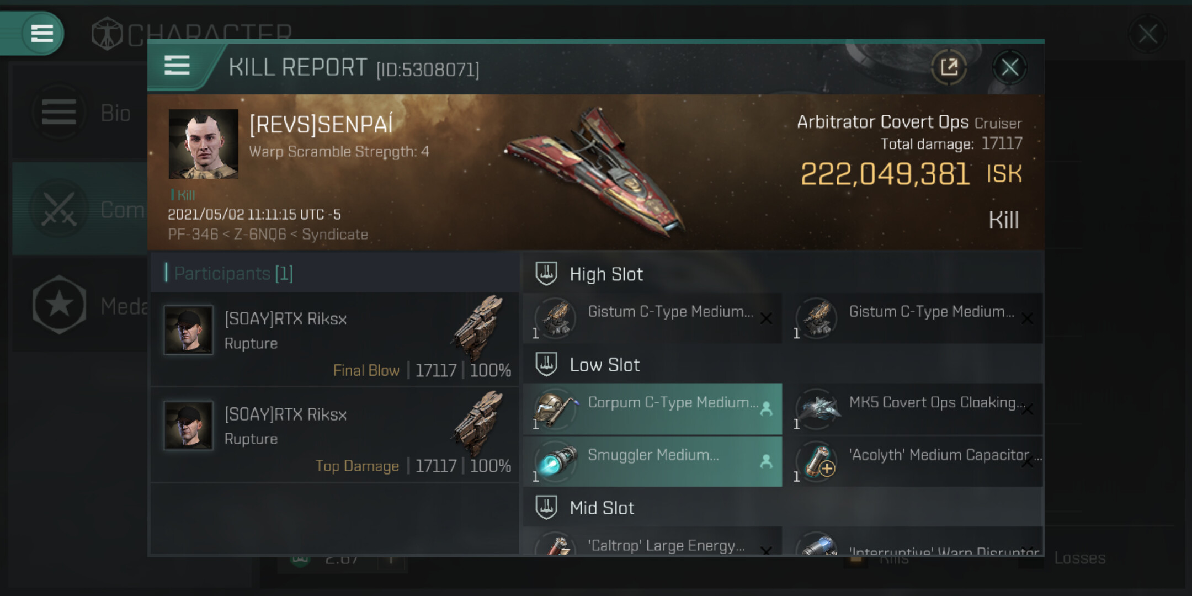Image resolution: width=1192 pixels, height=596 pixels.
Task: Click the Top Damage Rupture ship icon
Action: coord(478,423)
